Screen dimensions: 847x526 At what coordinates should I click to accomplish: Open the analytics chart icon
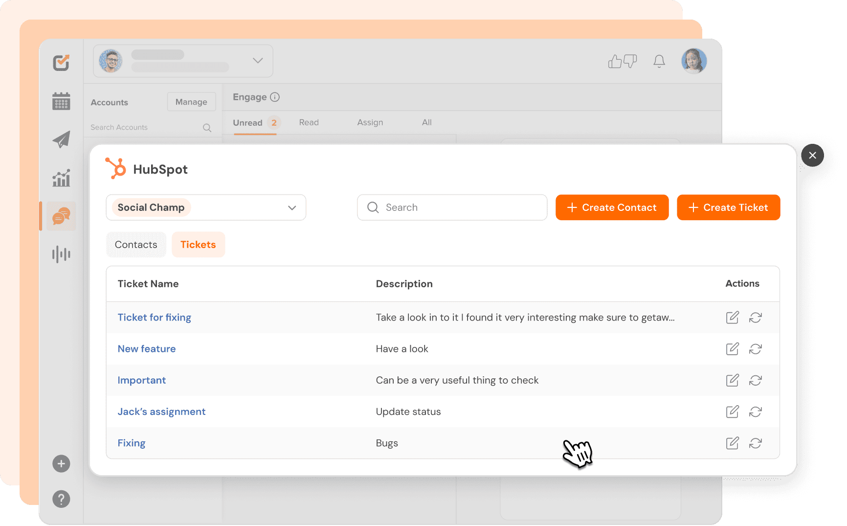(61, 178)
